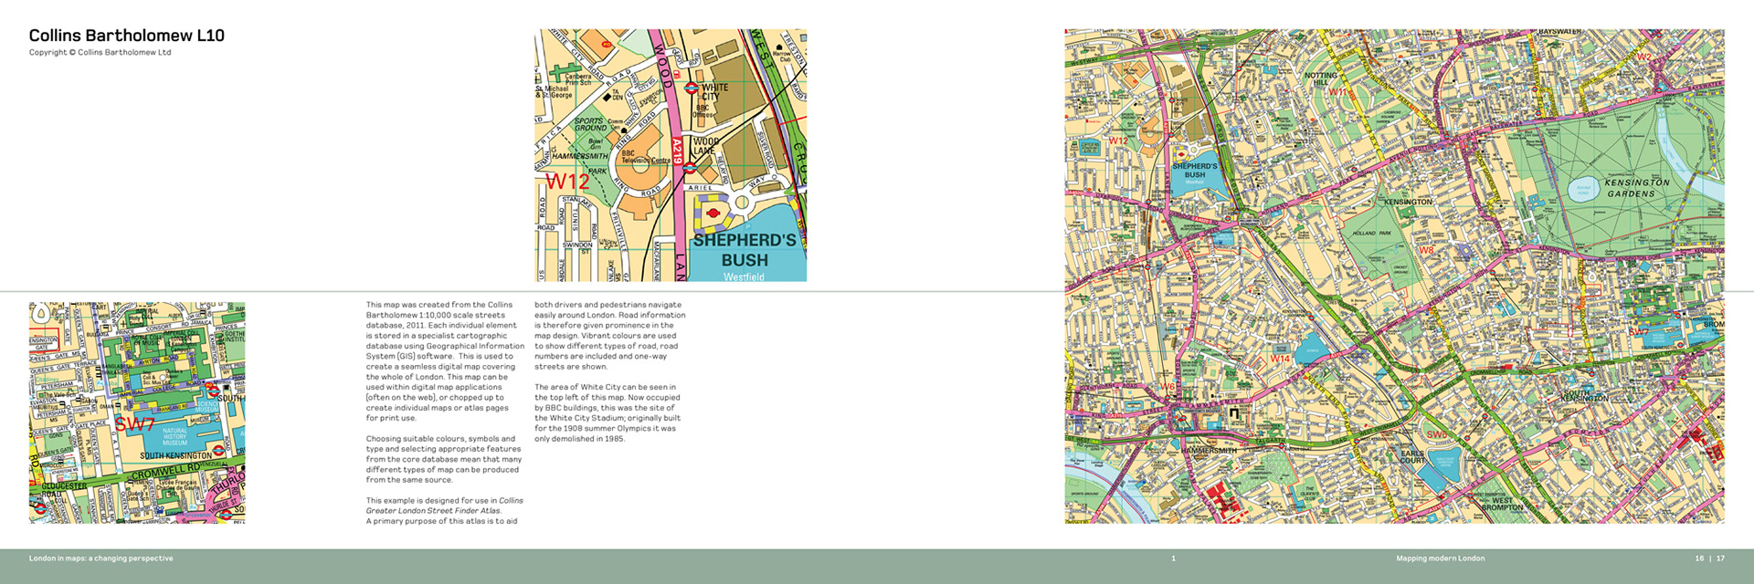Click the 'SPORTS GROUND' label

tap(590, 124)
